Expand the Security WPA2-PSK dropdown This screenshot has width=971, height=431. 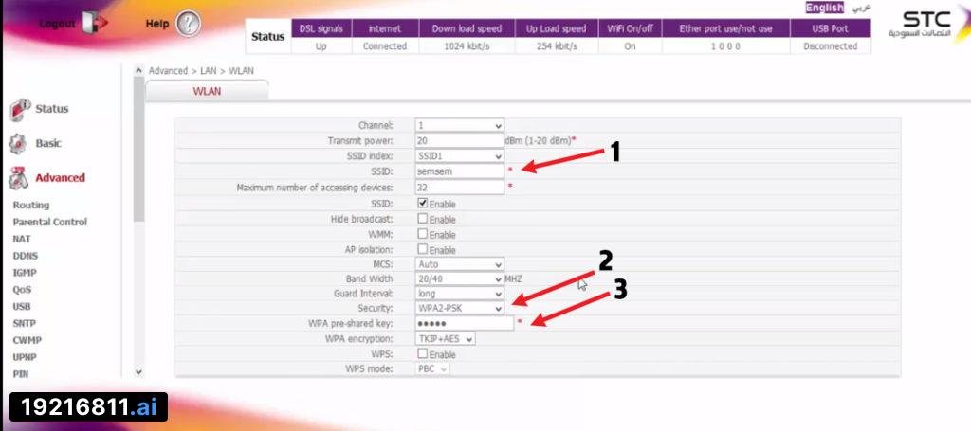460,309
